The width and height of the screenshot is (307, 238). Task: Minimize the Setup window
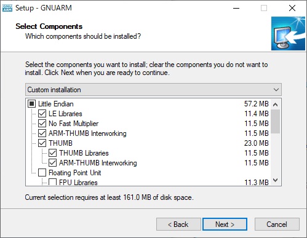point(236,8)
